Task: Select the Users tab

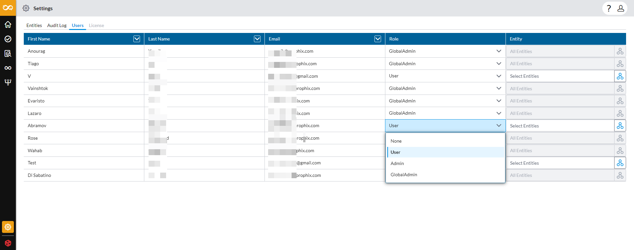Action: pos(78,25)
